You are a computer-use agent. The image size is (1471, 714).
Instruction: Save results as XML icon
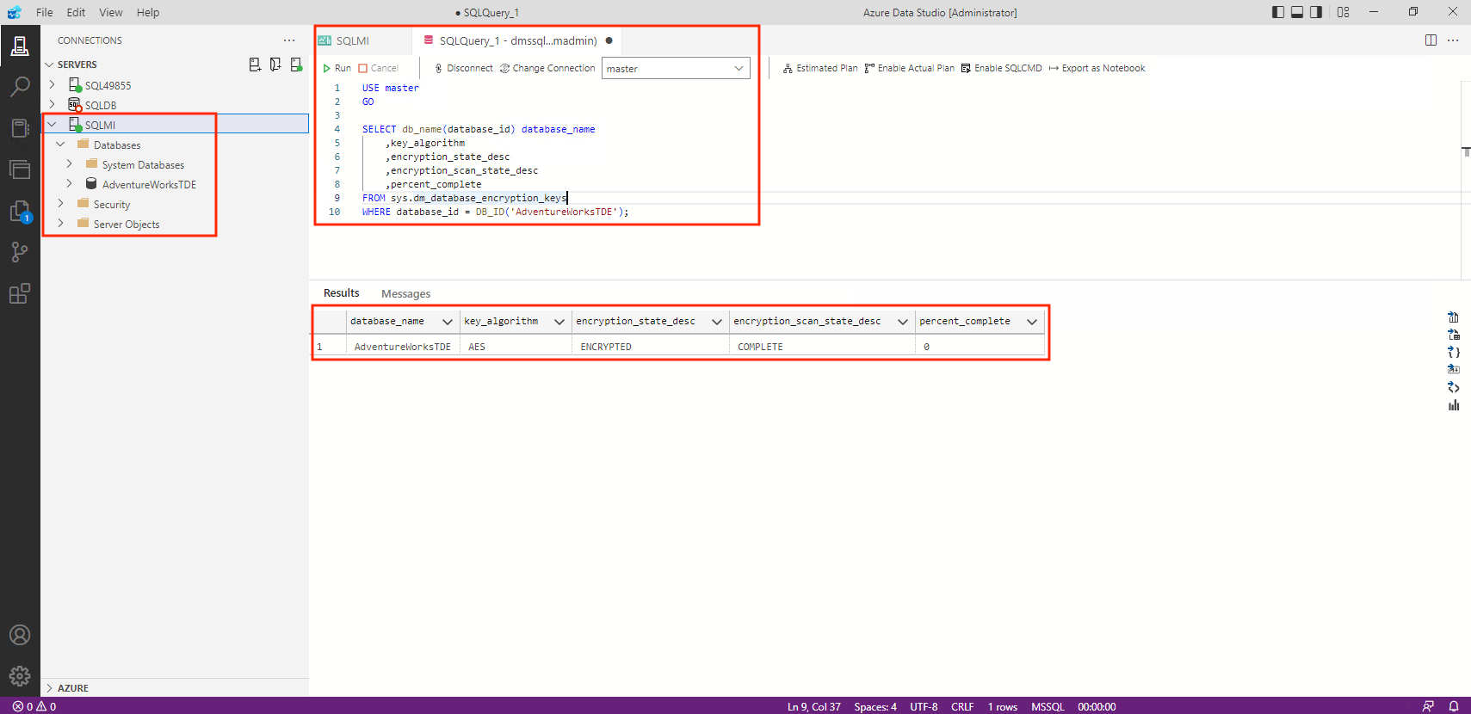(x=1453, y=387)
